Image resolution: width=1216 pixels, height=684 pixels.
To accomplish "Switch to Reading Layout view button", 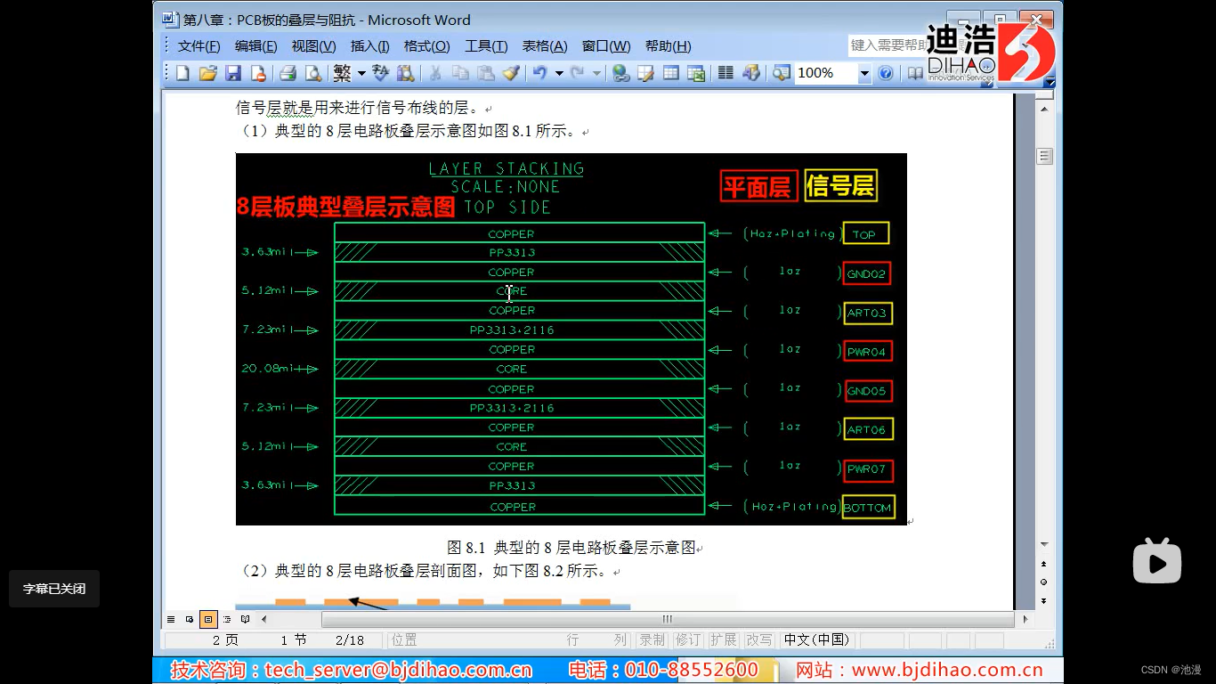I will [246, 619].
